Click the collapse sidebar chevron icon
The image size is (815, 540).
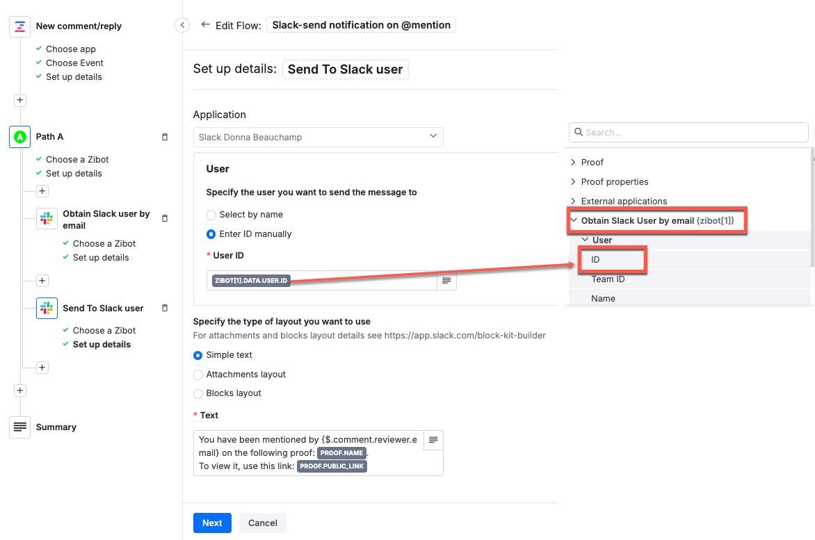pos(181,25)
